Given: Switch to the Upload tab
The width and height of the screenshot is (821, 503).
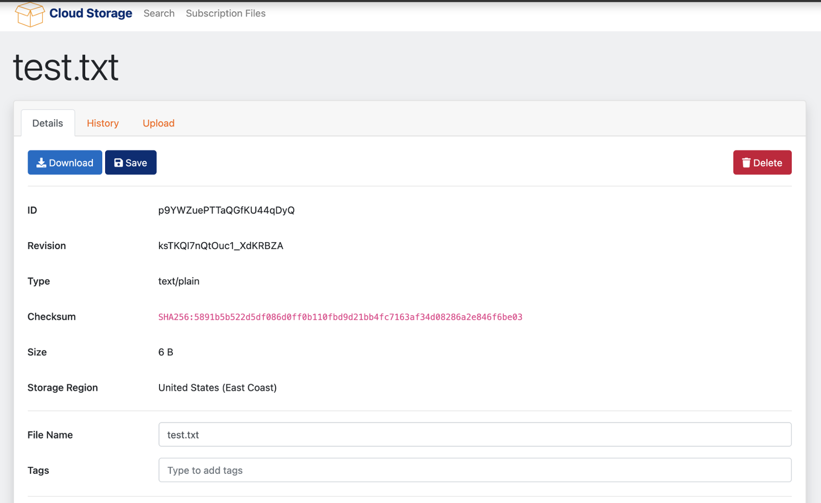Looking at the screenshot, I should point(159,123).
